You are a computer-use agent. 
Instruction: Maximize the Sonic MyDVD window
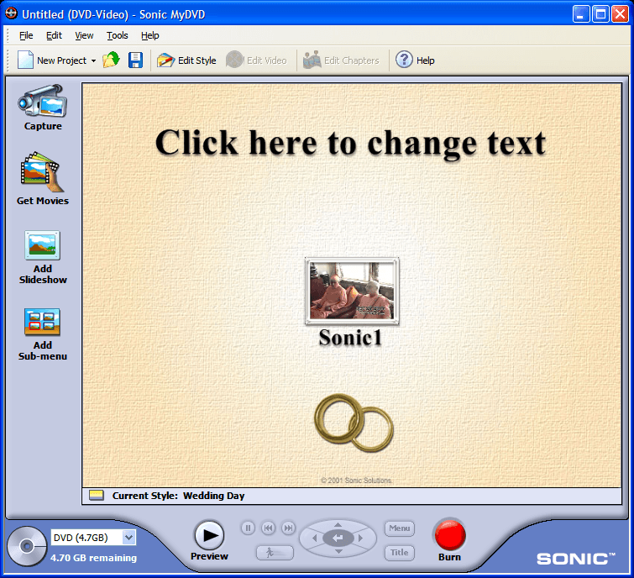pyautogui.click(x=600, y=14)
